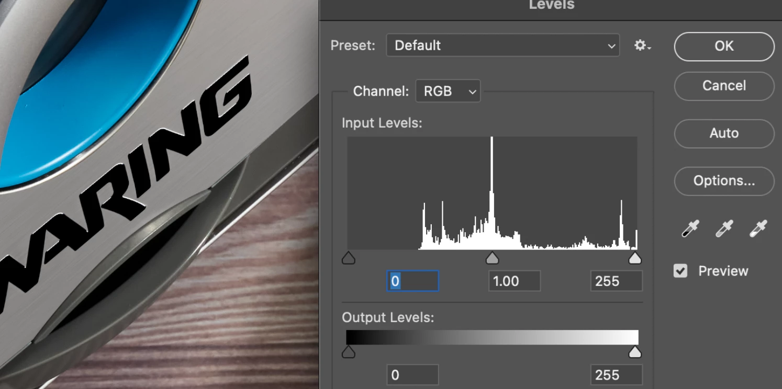This screenshot has width=782, height=389.
Task: Click the output highlight field 255
Action: click(x=616, y=375)
